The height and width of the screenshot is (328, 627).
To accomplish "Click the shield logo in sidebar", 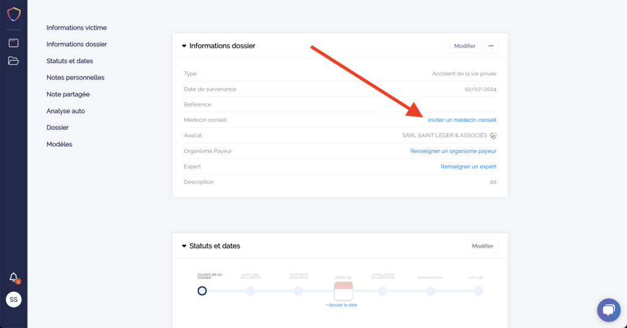I will click(x=13, y=13).
